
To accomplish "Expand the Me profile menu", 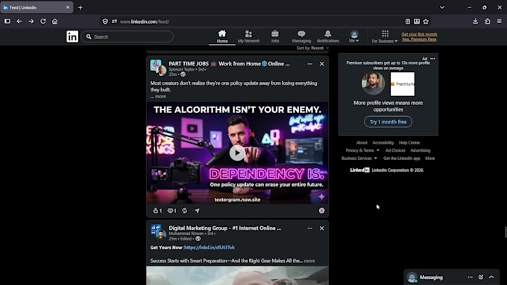I will click(x=354, y=36).
